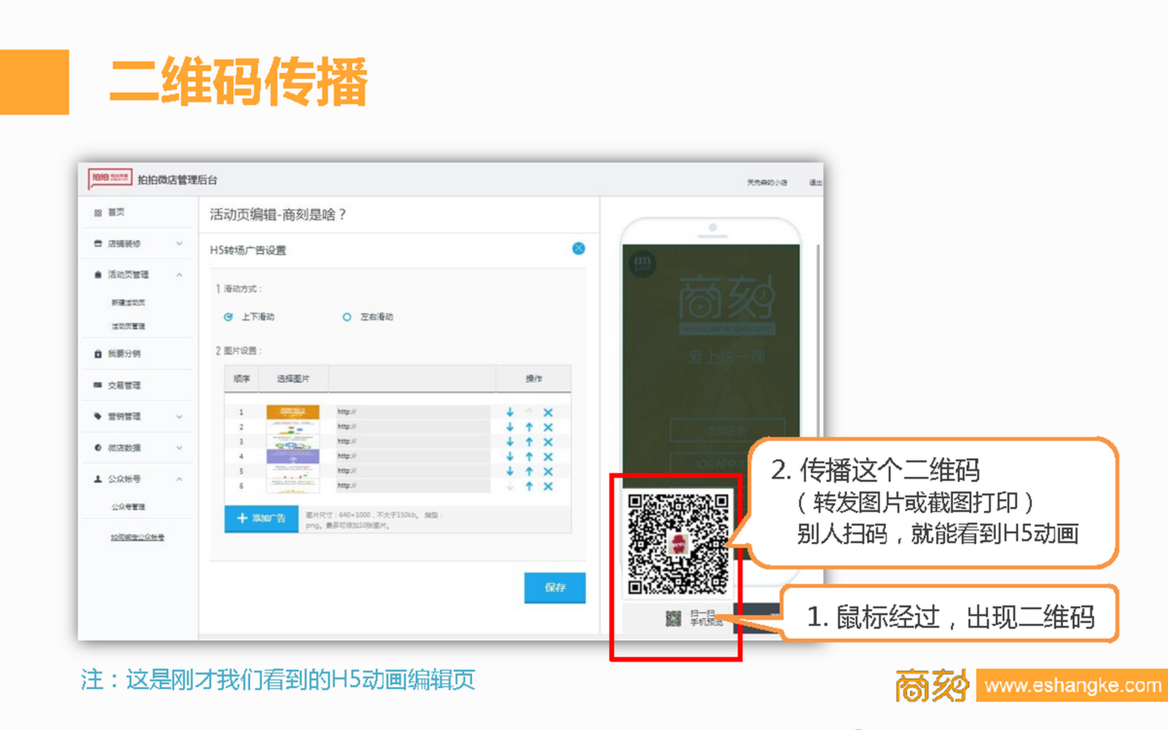Image resolution: width=1168 pixels, height=730 pixels.
Task: Click the URL field in row 1
Action: 412,412
